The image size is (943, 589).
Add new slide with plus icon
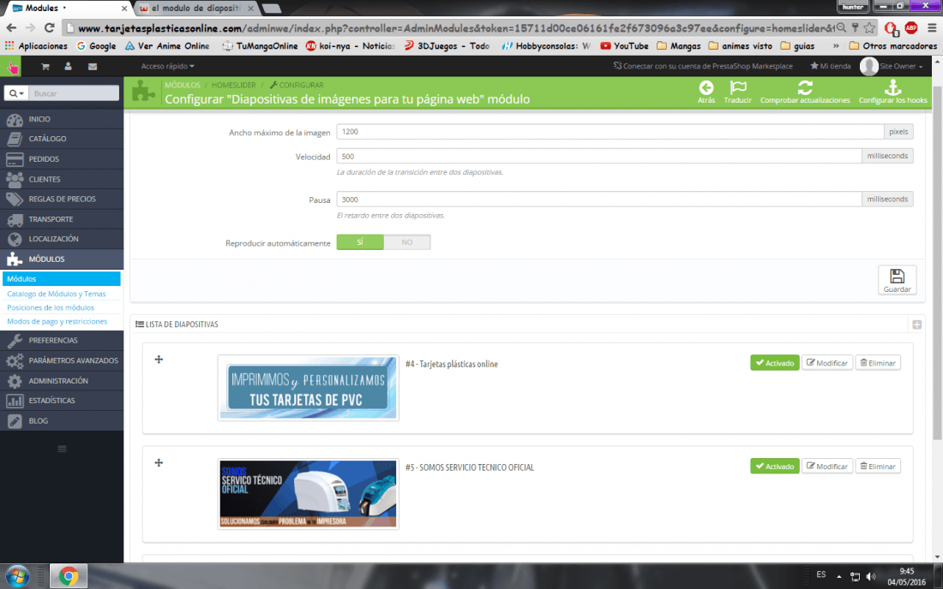tap(916, 324)
